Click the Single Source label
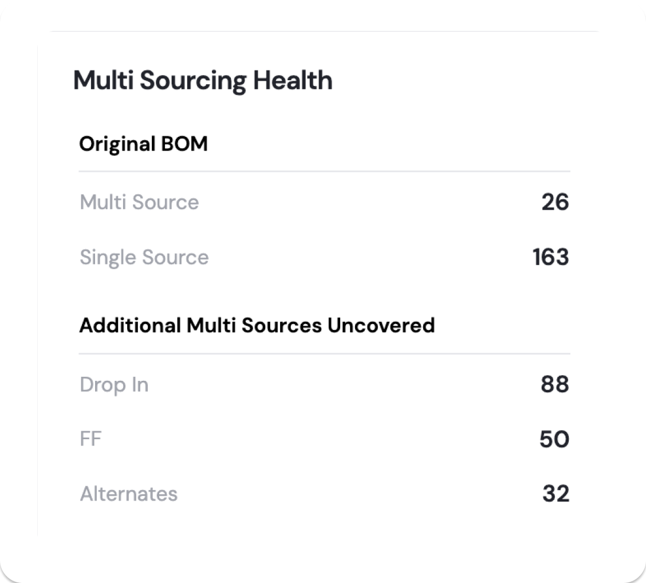 coord(144,257)
